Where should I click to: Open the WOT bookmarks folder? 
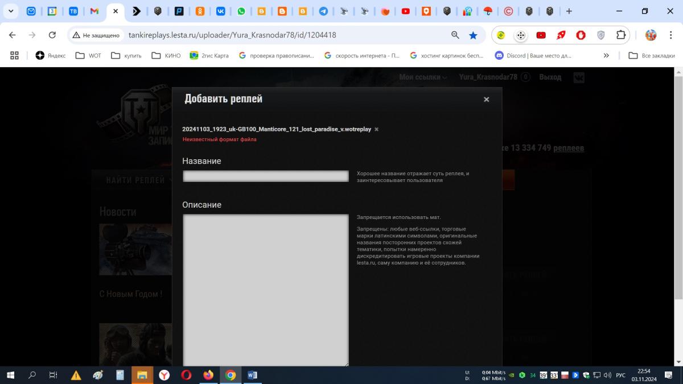[88, 56]
